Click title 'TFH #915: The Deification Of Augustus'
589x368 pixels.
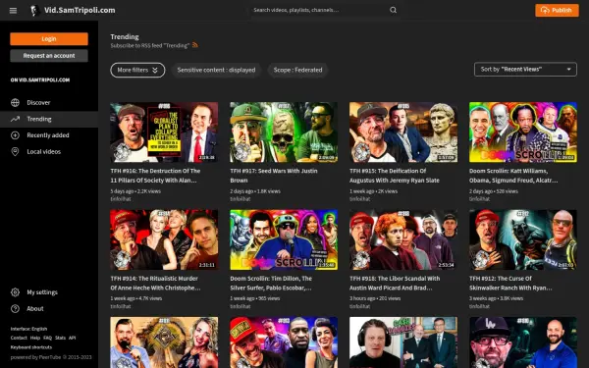pos(395,176)
